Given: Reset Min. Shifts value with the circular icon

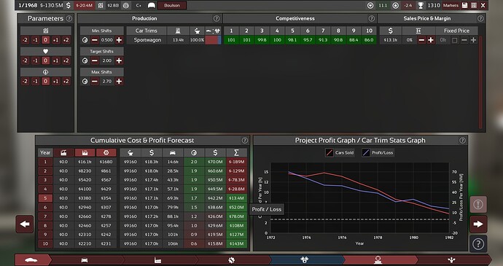Looking at the screenshot, I should [85, 40].
